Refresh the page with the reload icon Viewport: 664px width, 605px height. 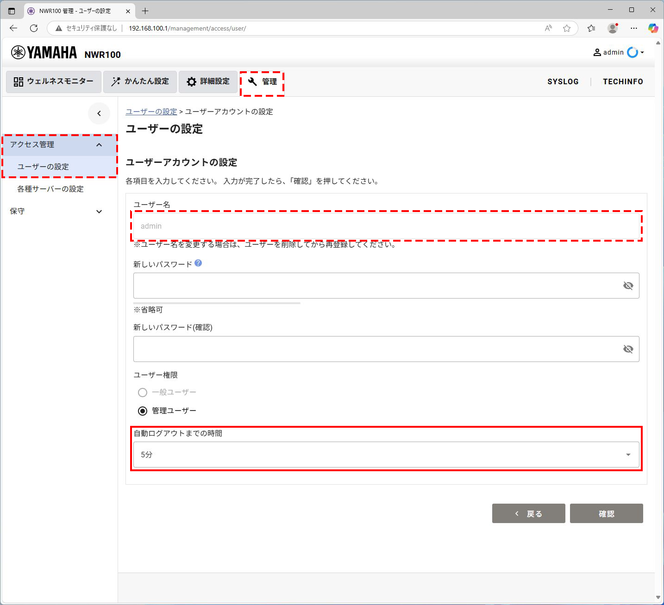coord(33,28)
